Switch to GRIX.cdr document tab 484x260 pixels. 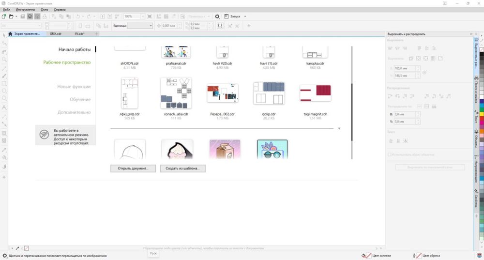[x=56, y=34]
